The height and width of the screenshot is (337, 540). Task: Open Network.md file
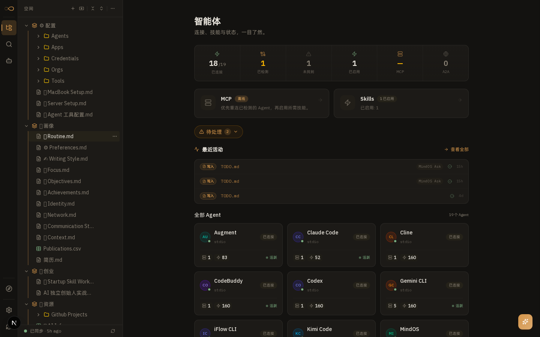point(74,215)
